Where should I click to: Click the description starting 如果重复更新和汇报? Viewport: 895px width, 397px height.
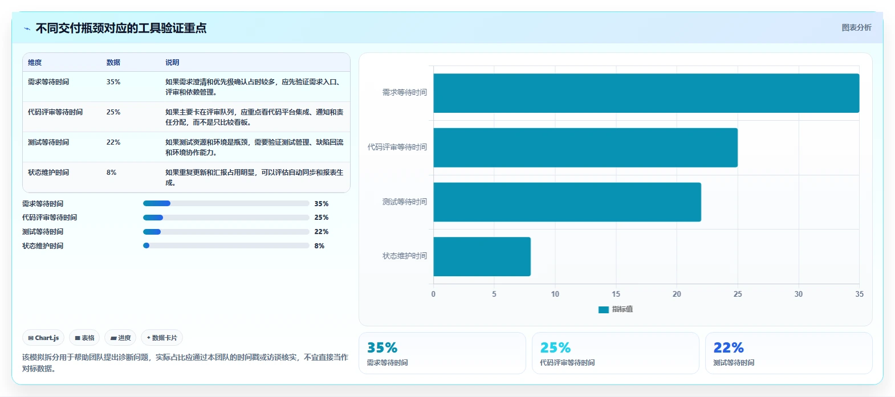pos(254,178)
